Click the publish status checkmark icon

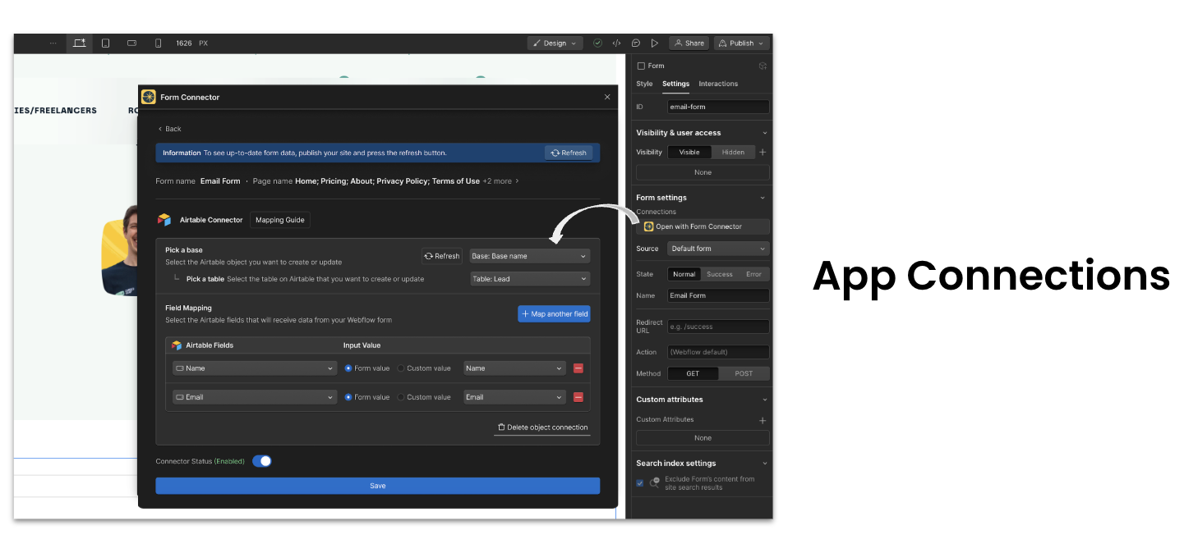[597, 43]
